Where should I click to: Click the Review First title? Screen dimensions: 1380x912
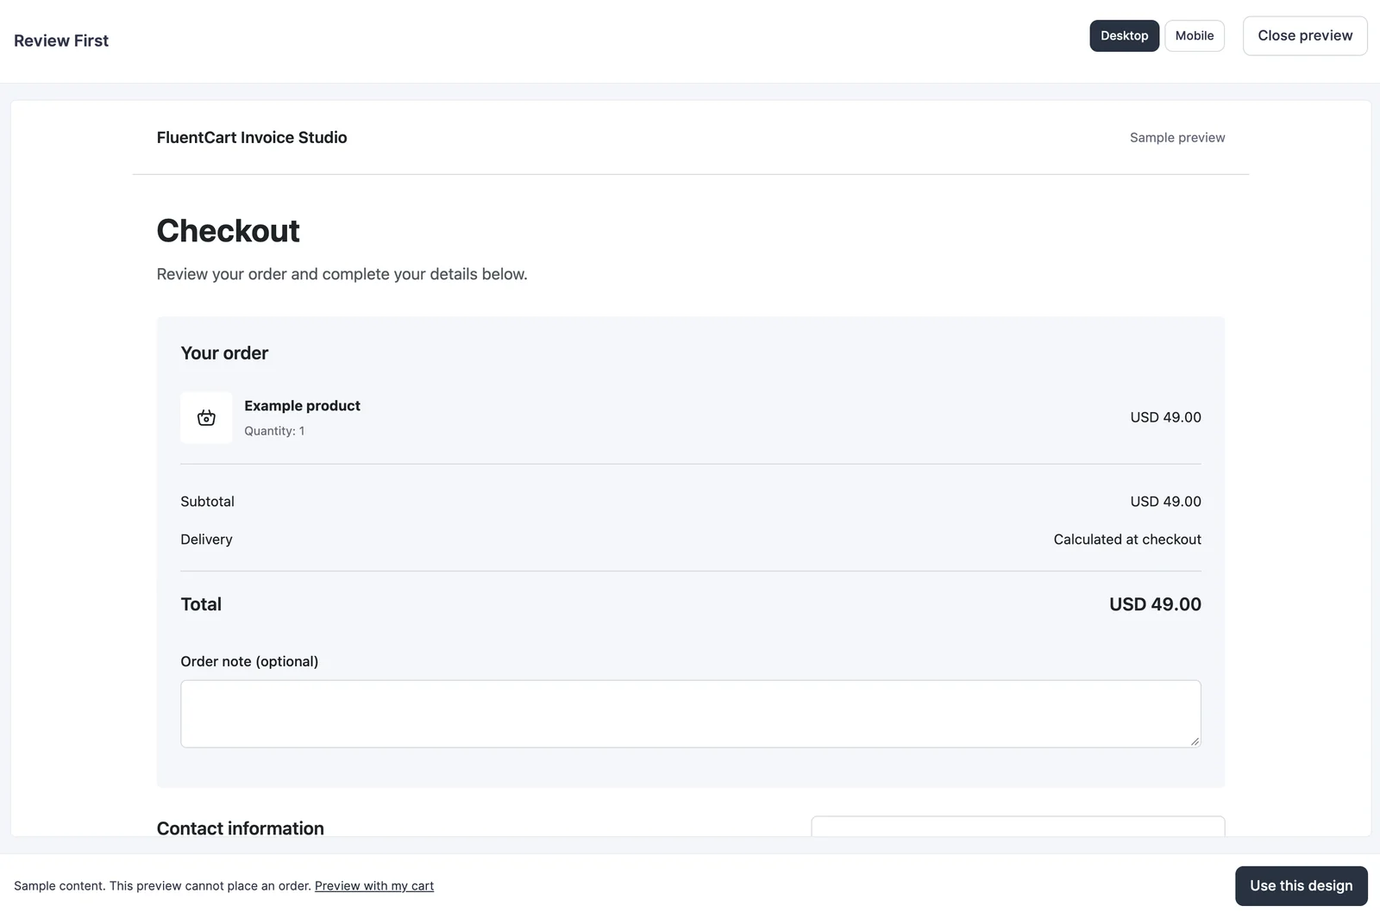tap(61, 41)
